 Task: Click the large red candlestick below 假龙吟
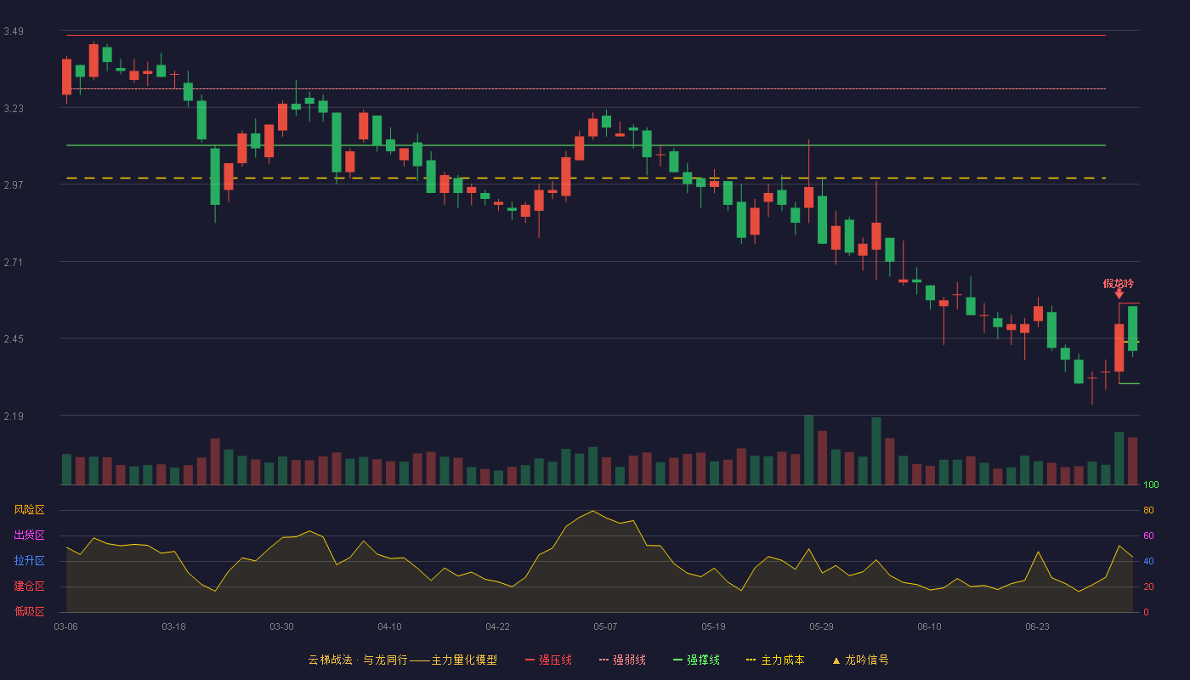[1119, 348]
